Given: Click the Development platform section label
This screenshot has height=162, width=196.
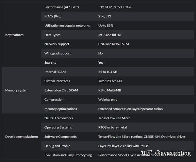Looking at the screenshot, I should [22, 137].
